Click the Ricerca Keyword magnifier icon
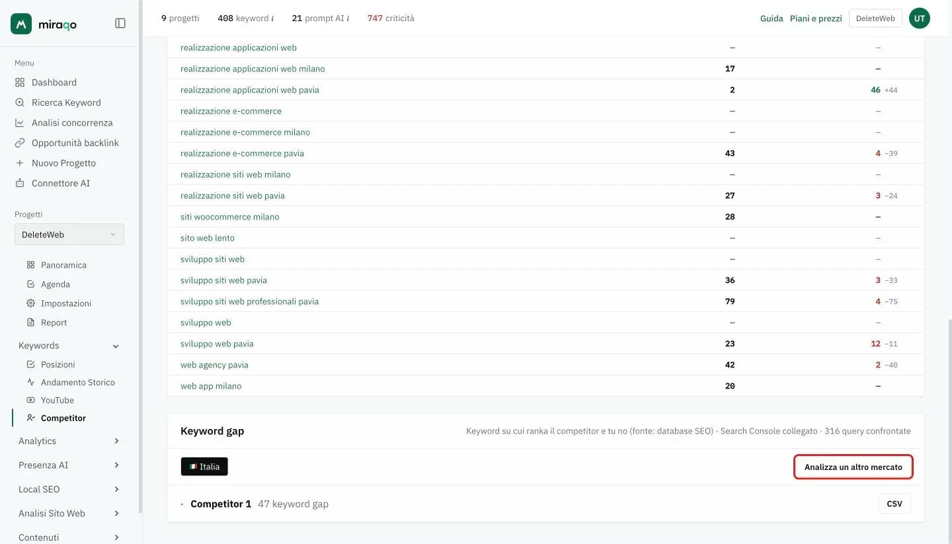This screenshot has width=952, height=544. tap(20, 102)
